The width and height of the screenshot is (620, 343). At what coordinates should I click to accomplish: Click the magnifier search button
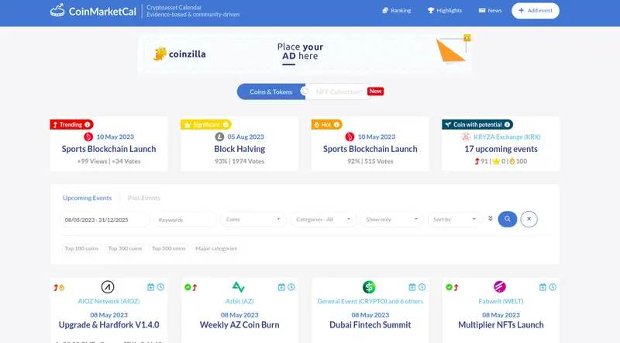(508, 220)
